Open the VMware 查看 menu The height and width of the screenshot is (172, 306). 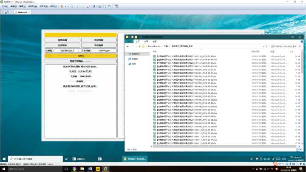coord(23,6)
